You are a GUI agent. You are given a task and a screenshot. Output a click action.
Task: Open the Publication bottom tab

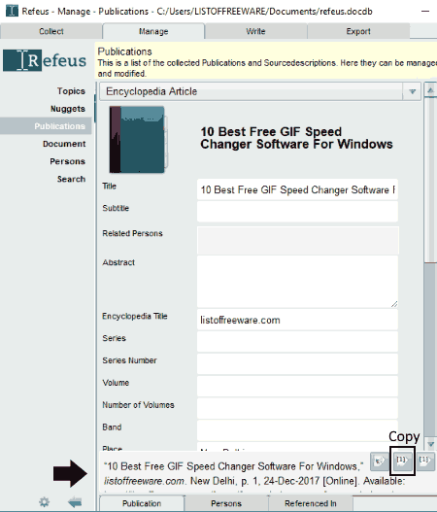click(142, 503)
